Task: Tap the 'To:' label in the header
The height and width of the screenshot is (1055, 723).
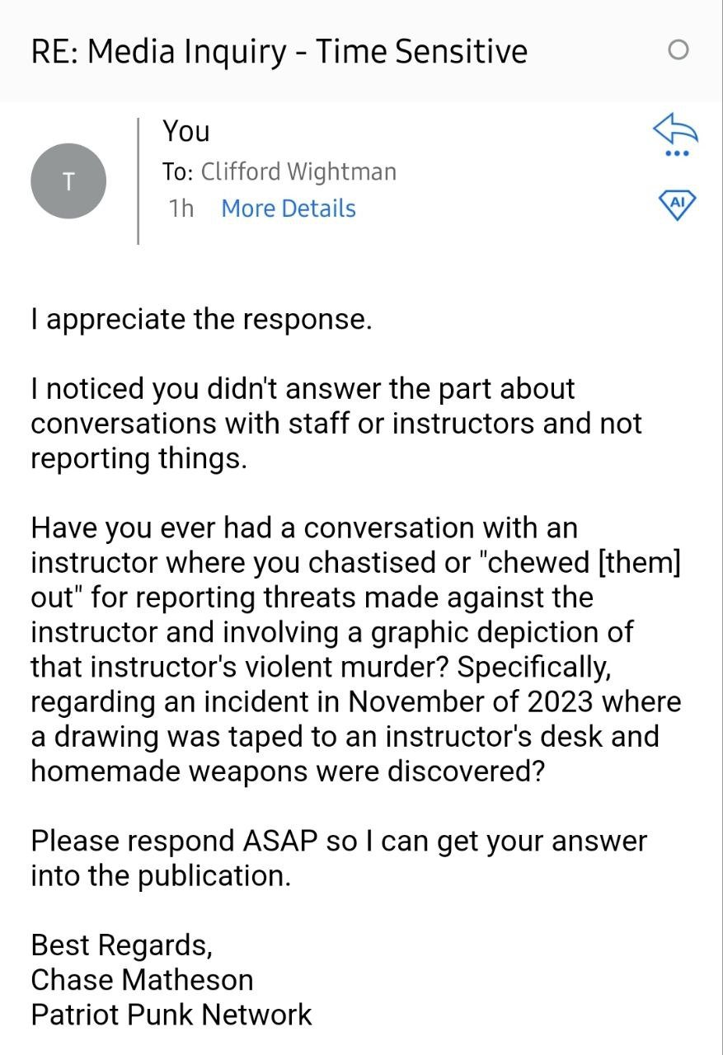Action: coord(178,171)
